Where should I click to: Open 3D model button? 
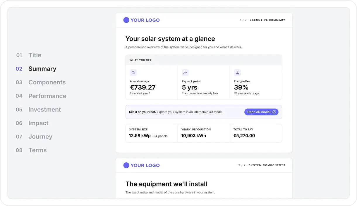(x=261, y=112)
